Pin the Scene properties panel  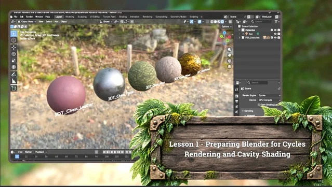(x=279, y=89)
